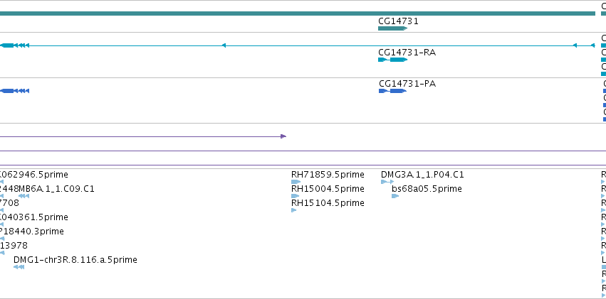Click the bs68a05.5prime EST glyph
Image resolution: width=606 pixels, height=299 pixels.
[395, 196]
